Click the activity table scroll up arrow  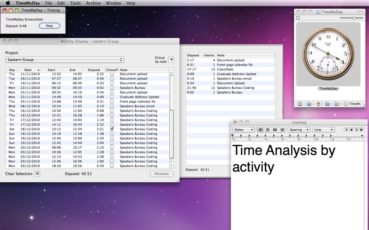coord(171,161)
